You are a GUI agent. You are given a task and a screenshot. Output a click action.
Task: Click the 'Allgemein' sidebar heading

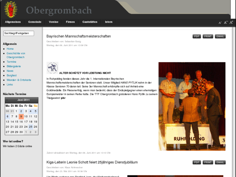click(x=10, y=44)
